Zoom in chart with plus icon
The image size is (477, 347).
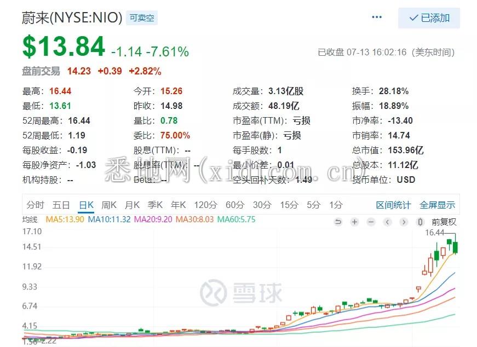click(x=354, y=222)
